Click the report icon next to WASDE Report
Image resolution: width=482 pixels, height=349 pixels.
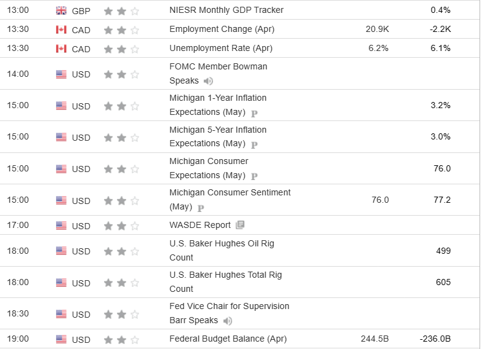pyautogui.click(x=240, y=225)
